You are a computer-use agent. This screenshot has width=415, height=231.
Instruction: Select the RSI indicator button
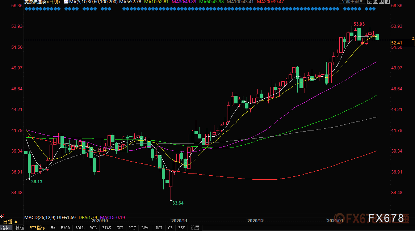pyautogui.click(x=159, y=228)
